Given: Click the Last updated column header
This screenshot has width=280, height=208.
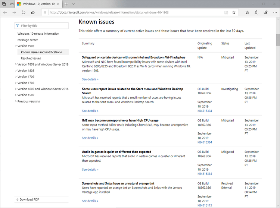Looking at the screenshot, I should click(250, 45).
